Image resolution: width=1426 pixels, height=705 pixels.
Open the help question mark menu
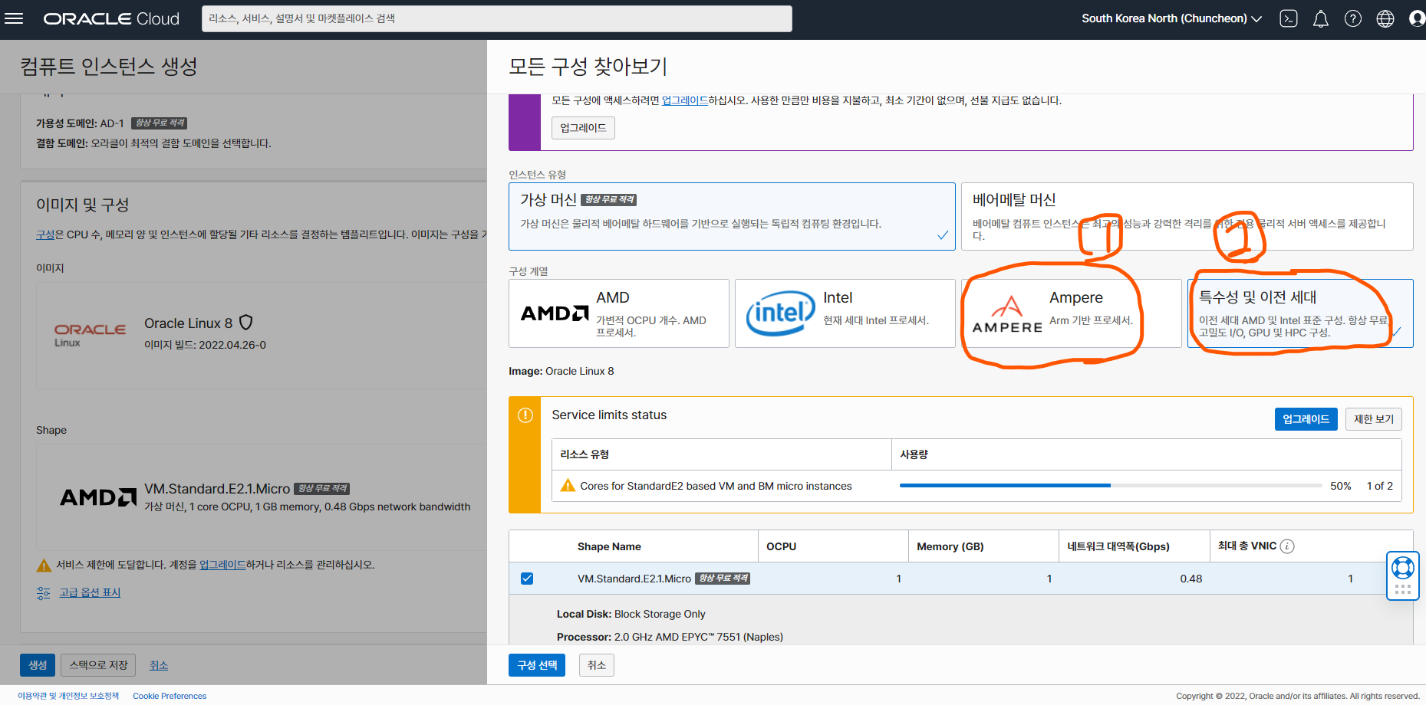[1353, 18]
